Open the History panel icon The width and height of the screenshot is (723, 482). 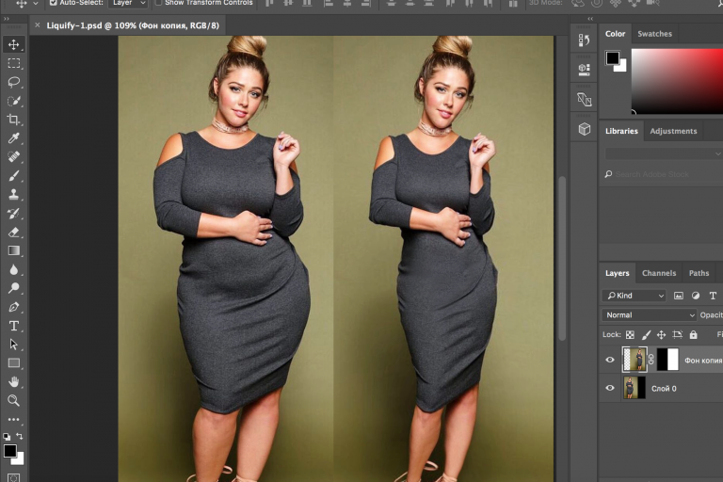pyautogui.click(x=584, y=40)
